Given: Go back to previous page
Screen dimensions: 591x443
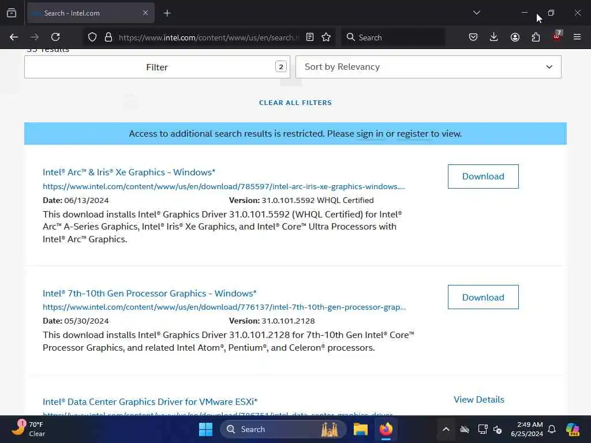Looking at the screenshot, I should pyautogui.click(x=14, y=37).
